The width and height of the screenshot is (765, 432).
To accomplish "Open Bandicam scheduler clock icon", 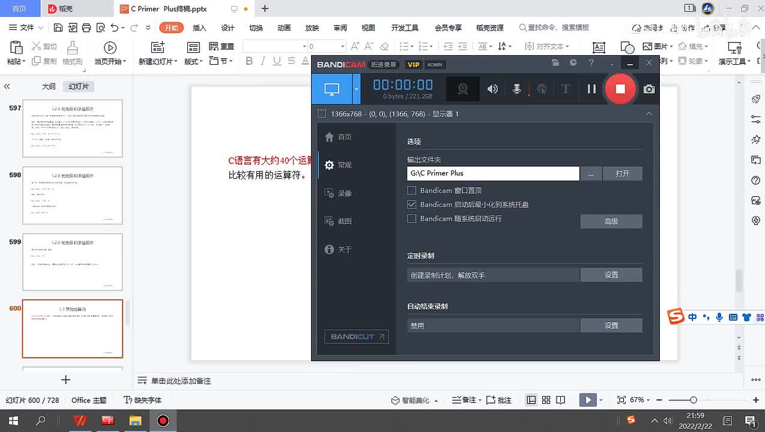I will [573, 63].
